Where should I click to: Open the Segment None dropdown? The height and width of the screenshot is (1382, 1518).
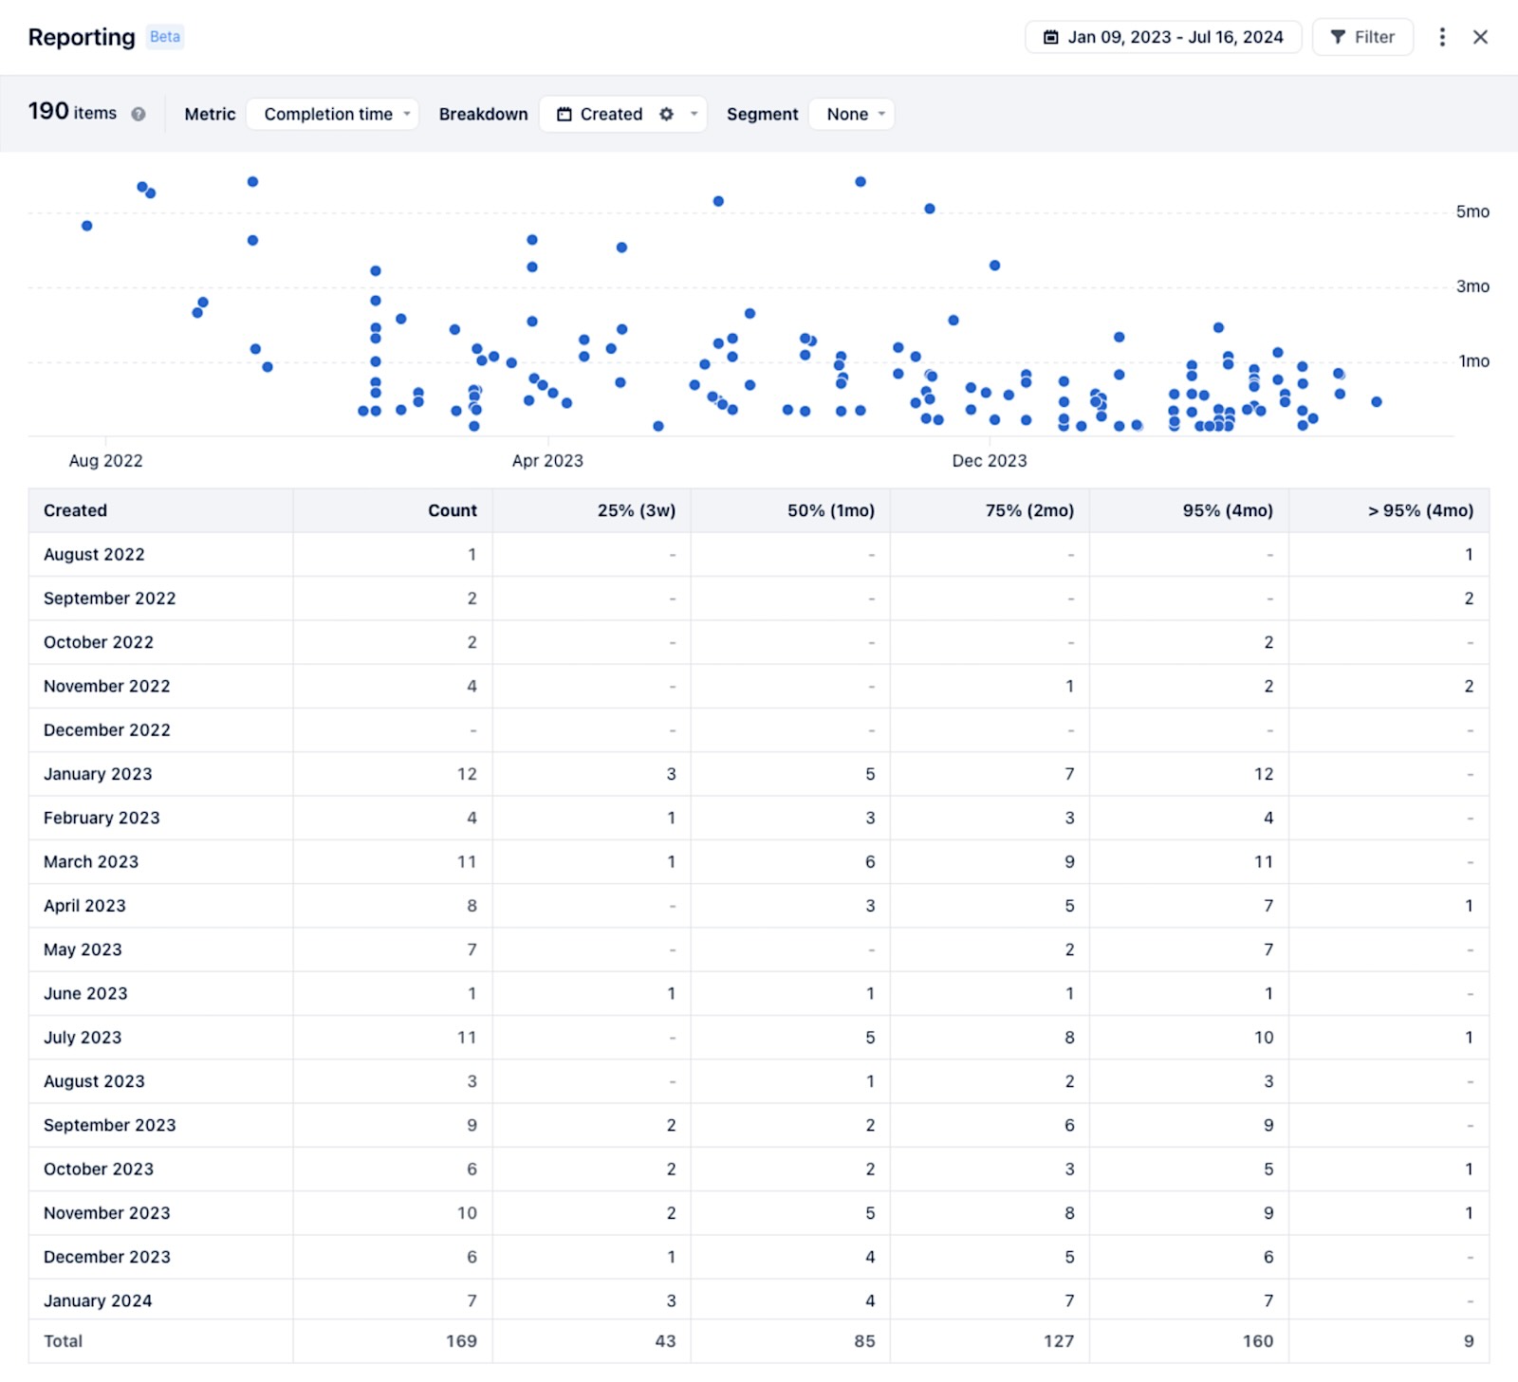coord(852,114)
